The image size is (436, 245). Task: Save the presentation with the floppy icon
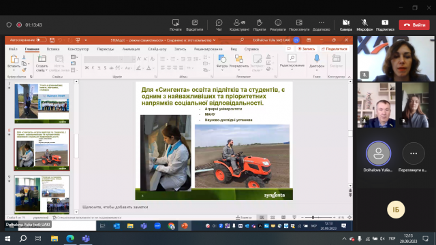52,40
